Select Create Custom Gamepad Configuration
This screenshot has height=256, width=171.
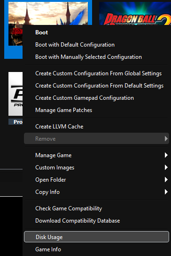coord(96,98)
